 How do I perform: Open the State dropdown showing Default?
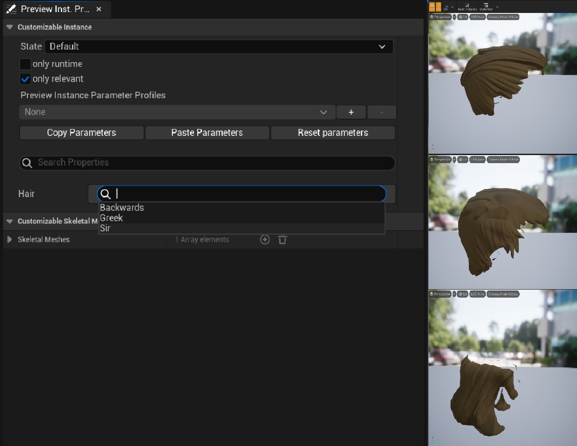(x=219, y=46)
